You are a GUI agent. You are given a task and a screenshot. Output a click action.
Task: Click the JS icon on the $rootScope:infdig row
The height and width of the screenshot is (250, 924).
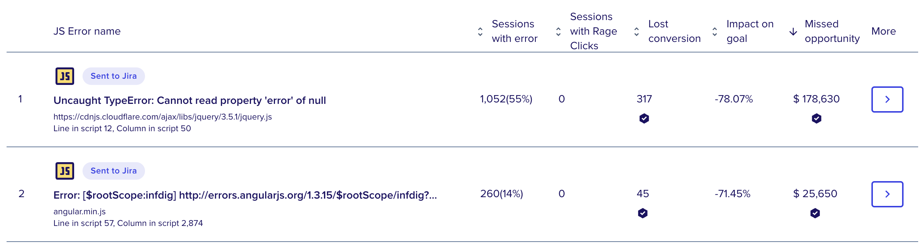click(65, 171)
